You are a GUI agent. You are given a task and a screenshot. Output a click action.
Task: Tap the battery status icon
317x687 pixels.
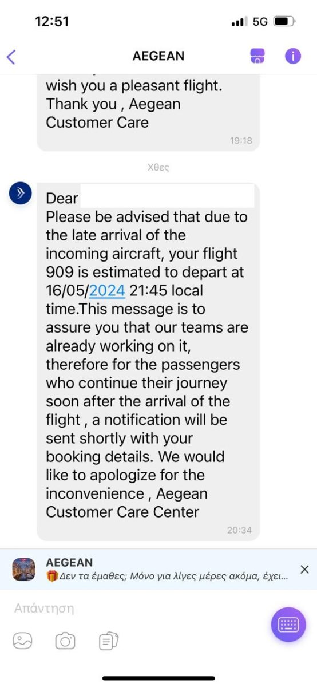(284, 22)
